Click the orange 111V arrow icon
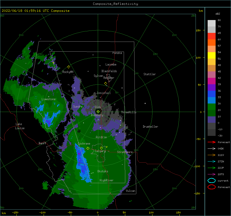The width and height of the screenshot is (231, 216). (211, 155)
